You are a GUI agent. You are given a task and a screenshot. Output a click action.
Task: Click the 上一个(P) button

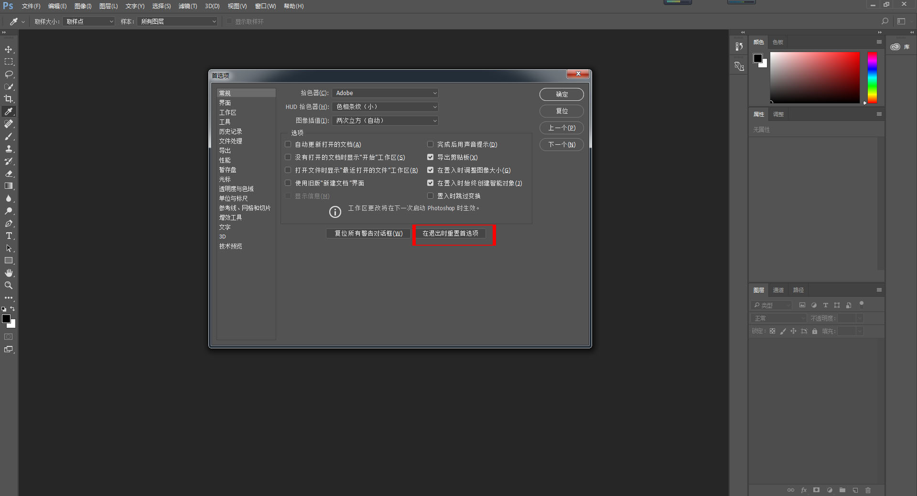coord(561,128)
